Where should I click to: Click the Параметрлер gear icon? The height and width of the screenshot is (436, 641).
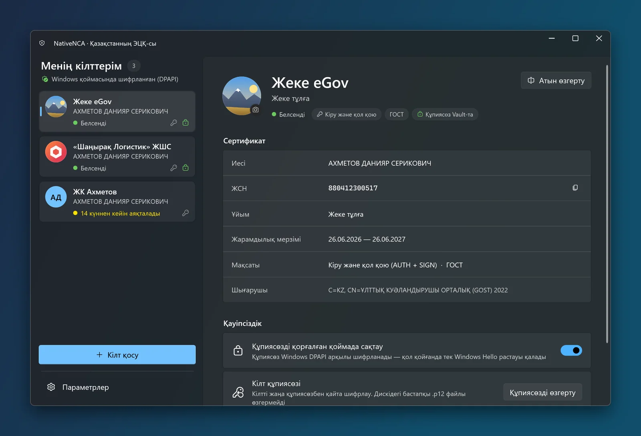point(51,387)
